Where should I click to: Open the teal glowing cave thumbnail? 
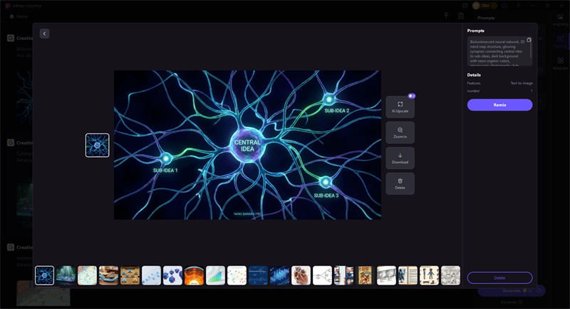tap(66, 275)
